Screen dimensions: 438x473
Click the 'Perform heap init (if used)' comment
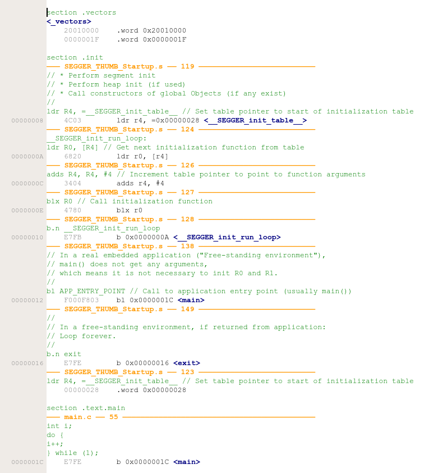[116, 85]
